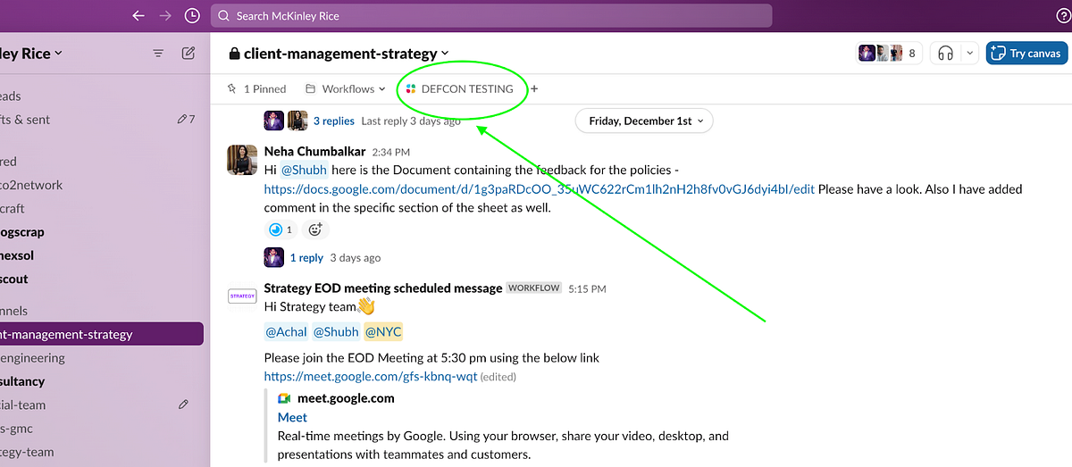Click the reaction with count 1
This screenshot has height=467, width=1072.
click(281, 229)
